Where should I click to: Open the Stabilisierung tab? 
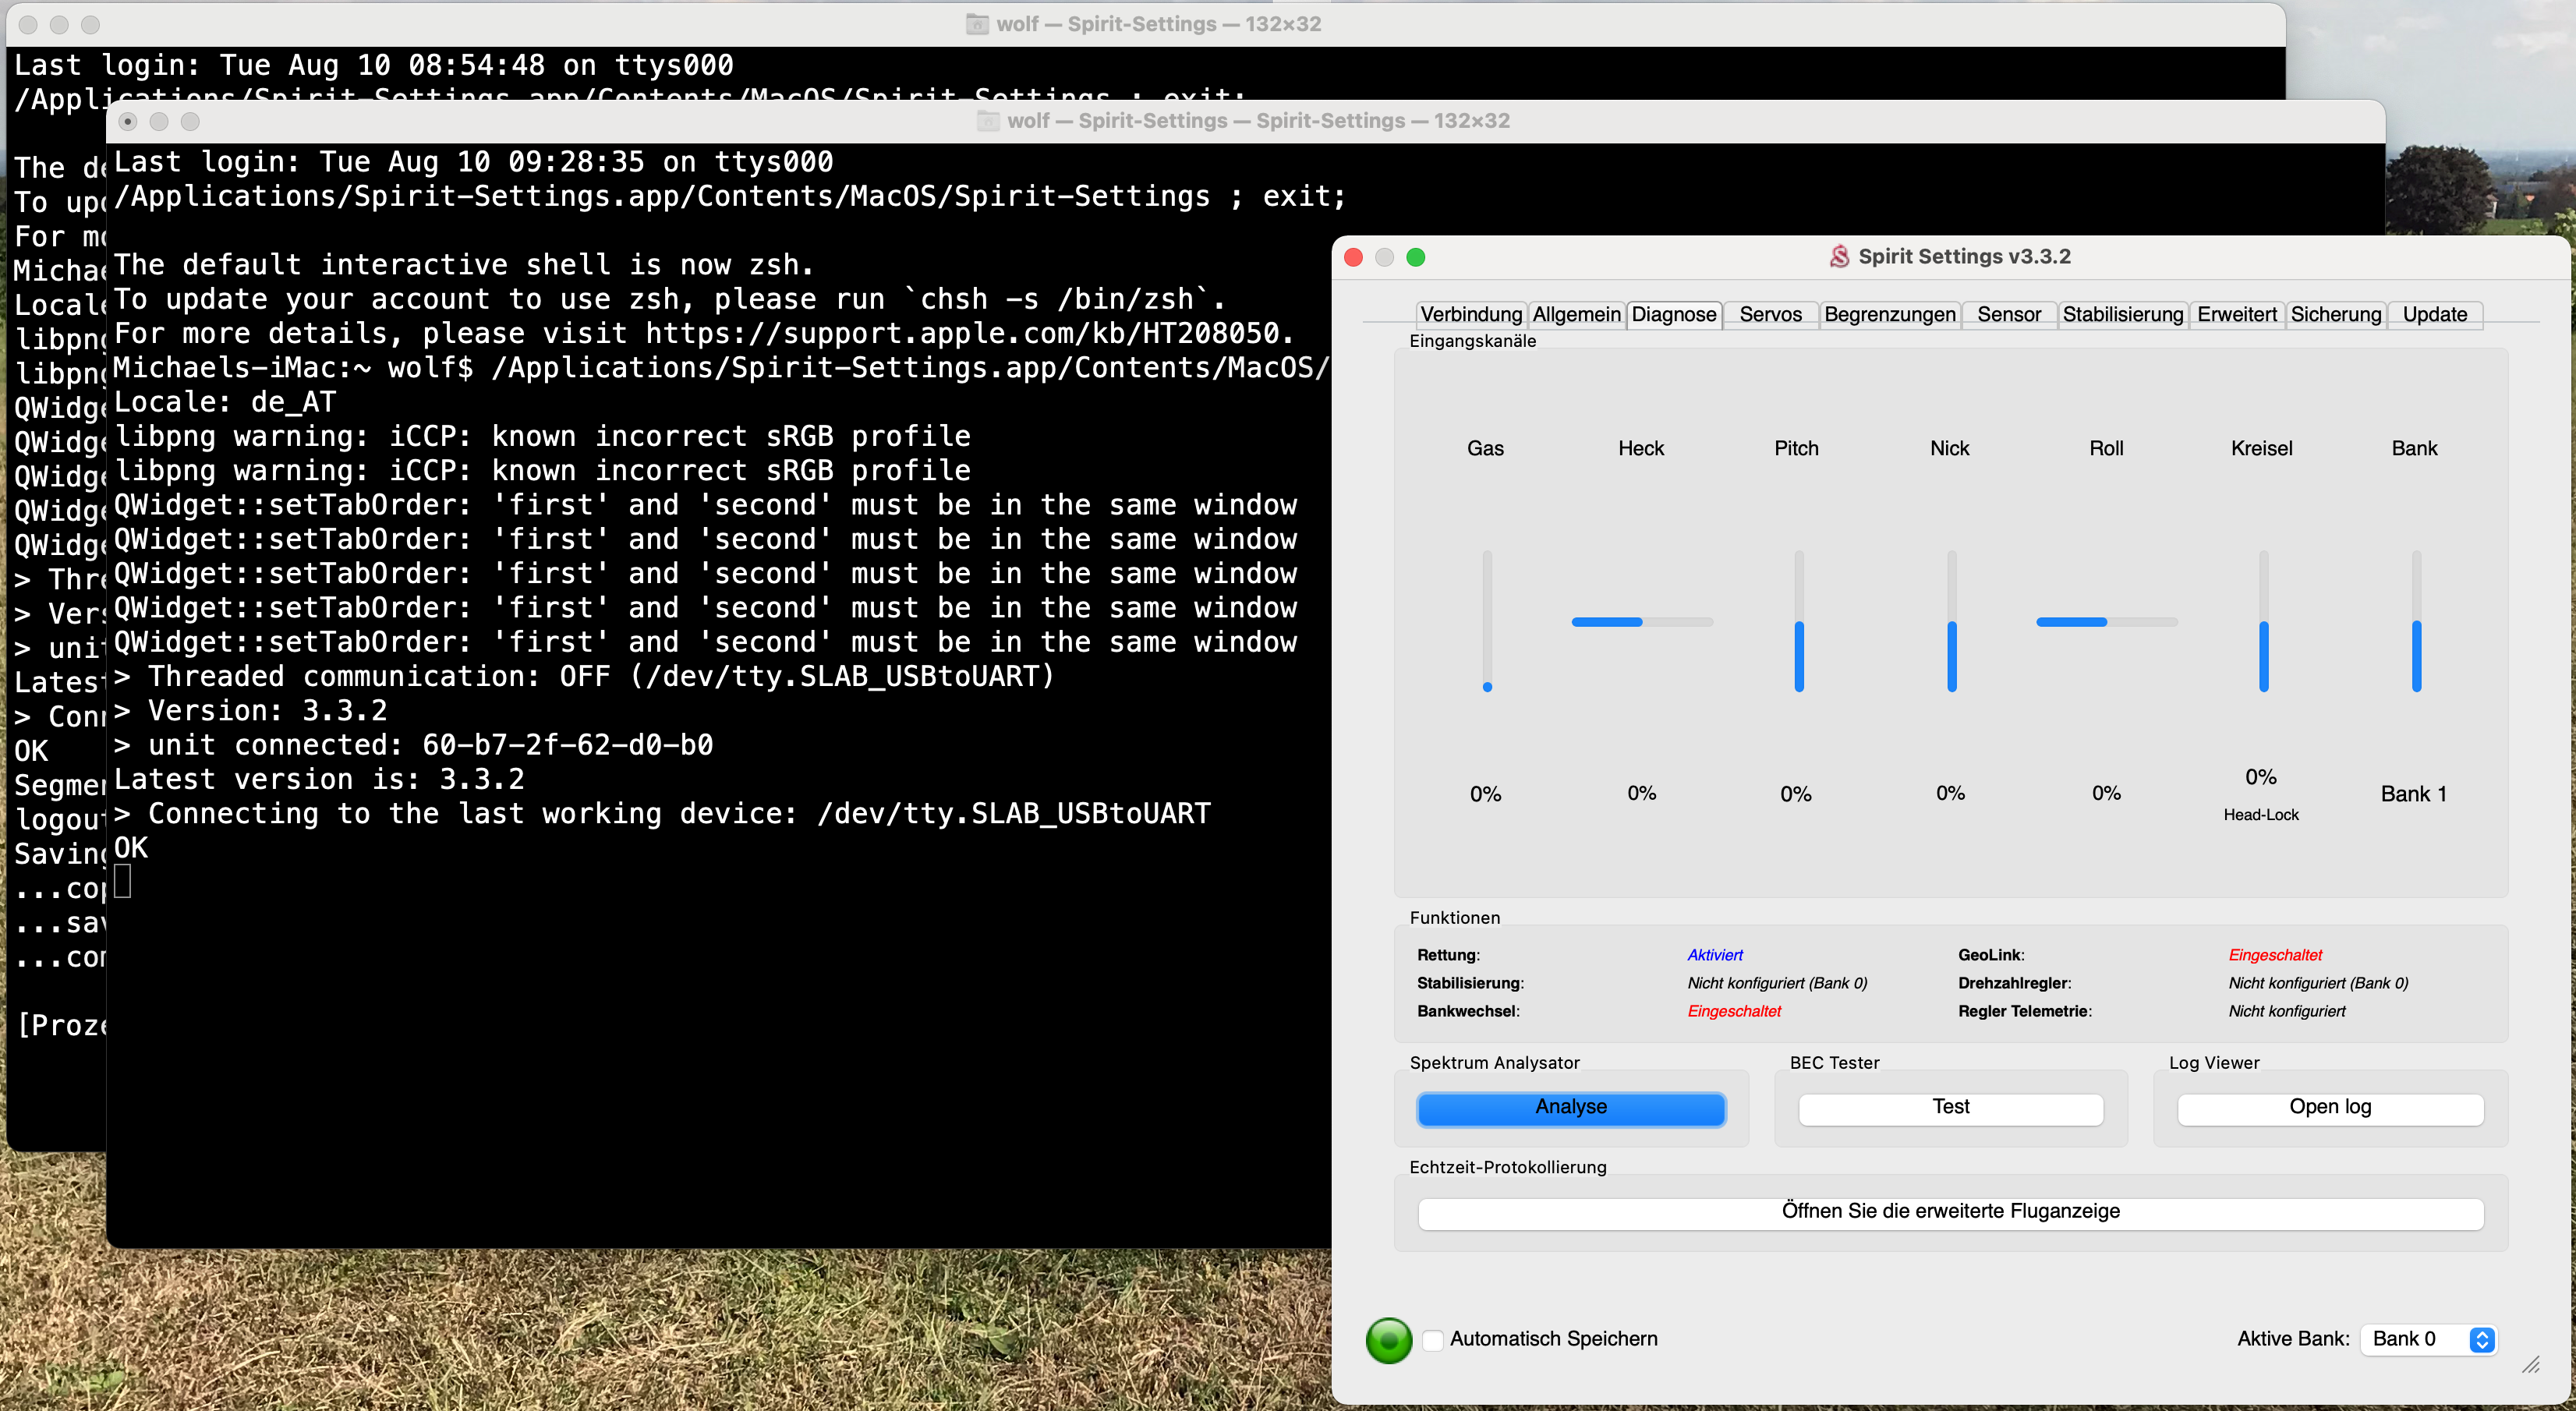click(x=2122, y=314)
